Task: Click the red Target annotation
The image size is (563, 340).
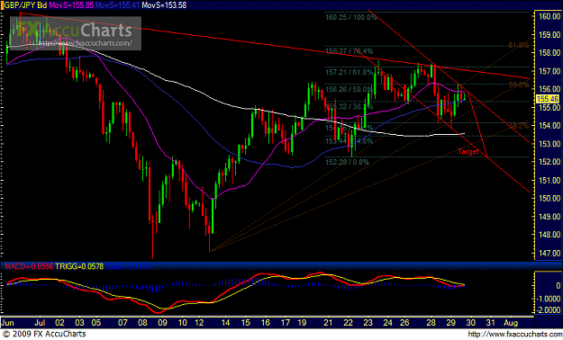Action: (x=468, y=152)
